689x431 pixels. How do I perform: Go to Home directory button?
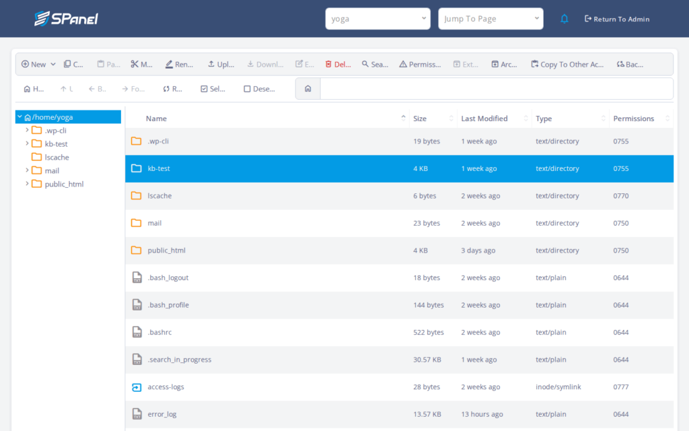tap(34, 89)
